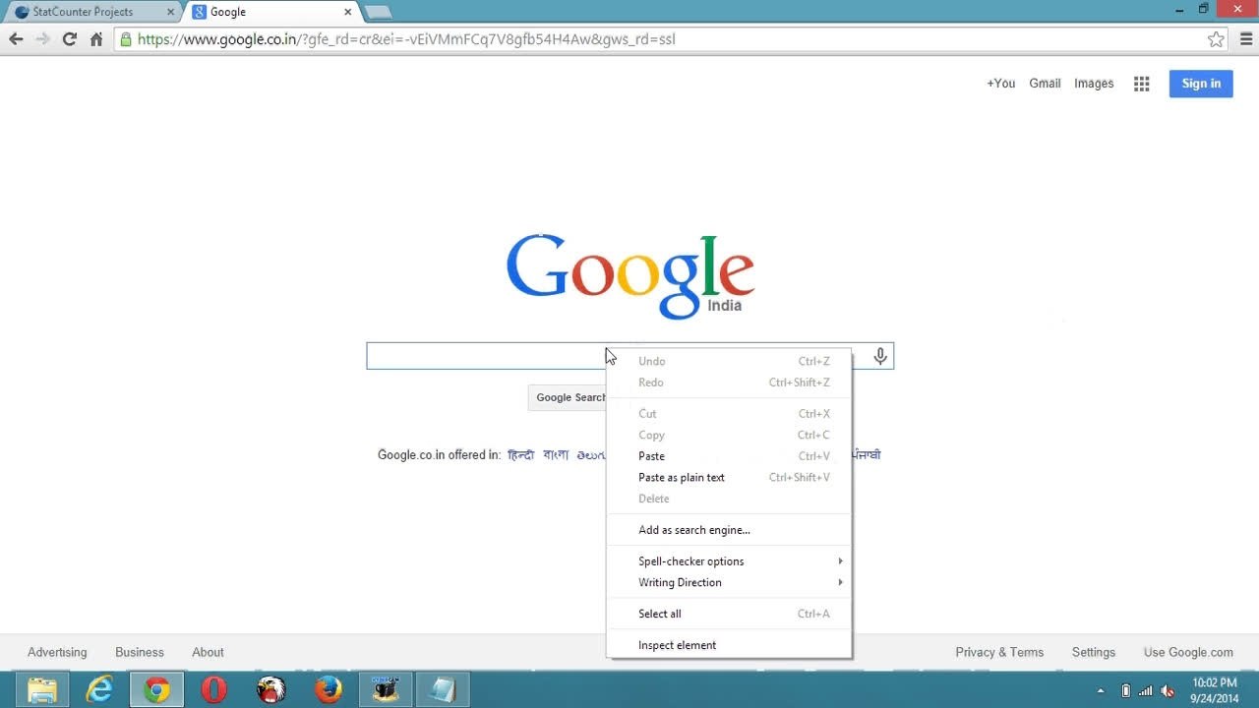Select the Google tab

272,12
